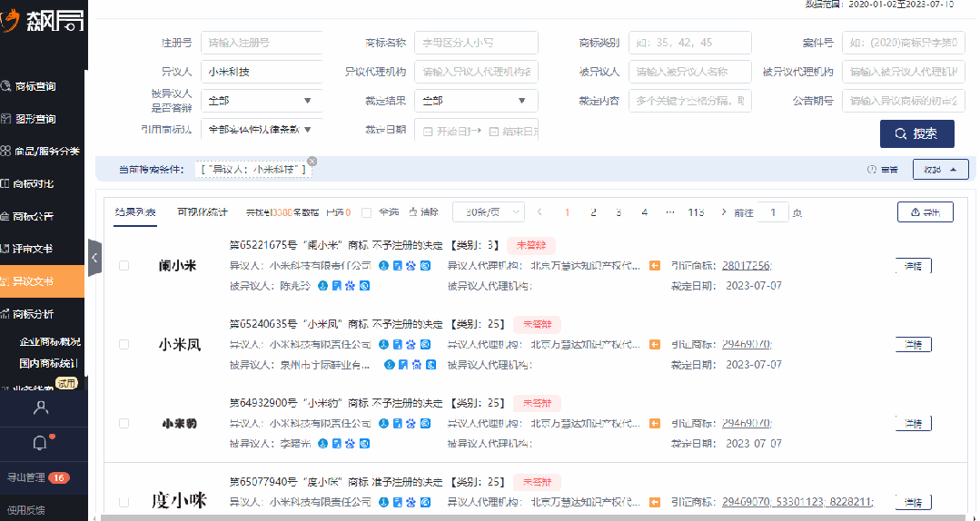This screenshot has width=980, height=521.
Task: Open notifications bell icon
Action: pyautogui.click(x=39, y=444)
